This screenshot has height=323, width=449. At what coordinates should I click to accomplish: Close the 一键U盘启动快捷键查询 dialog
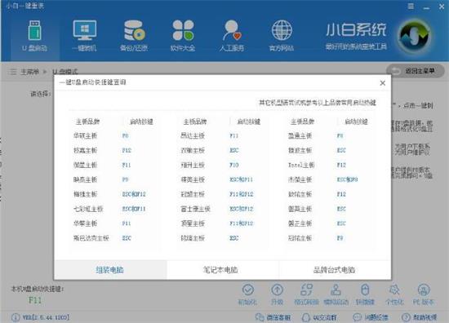[x=382, y=83]
